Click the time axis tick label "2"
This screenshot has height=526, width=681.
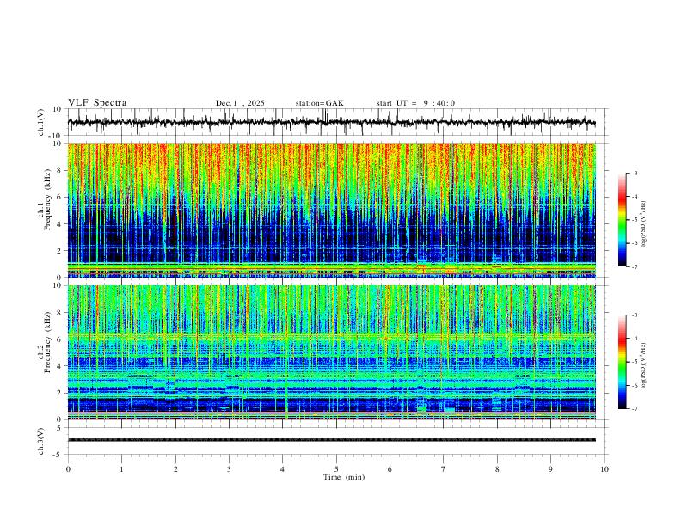175,469
